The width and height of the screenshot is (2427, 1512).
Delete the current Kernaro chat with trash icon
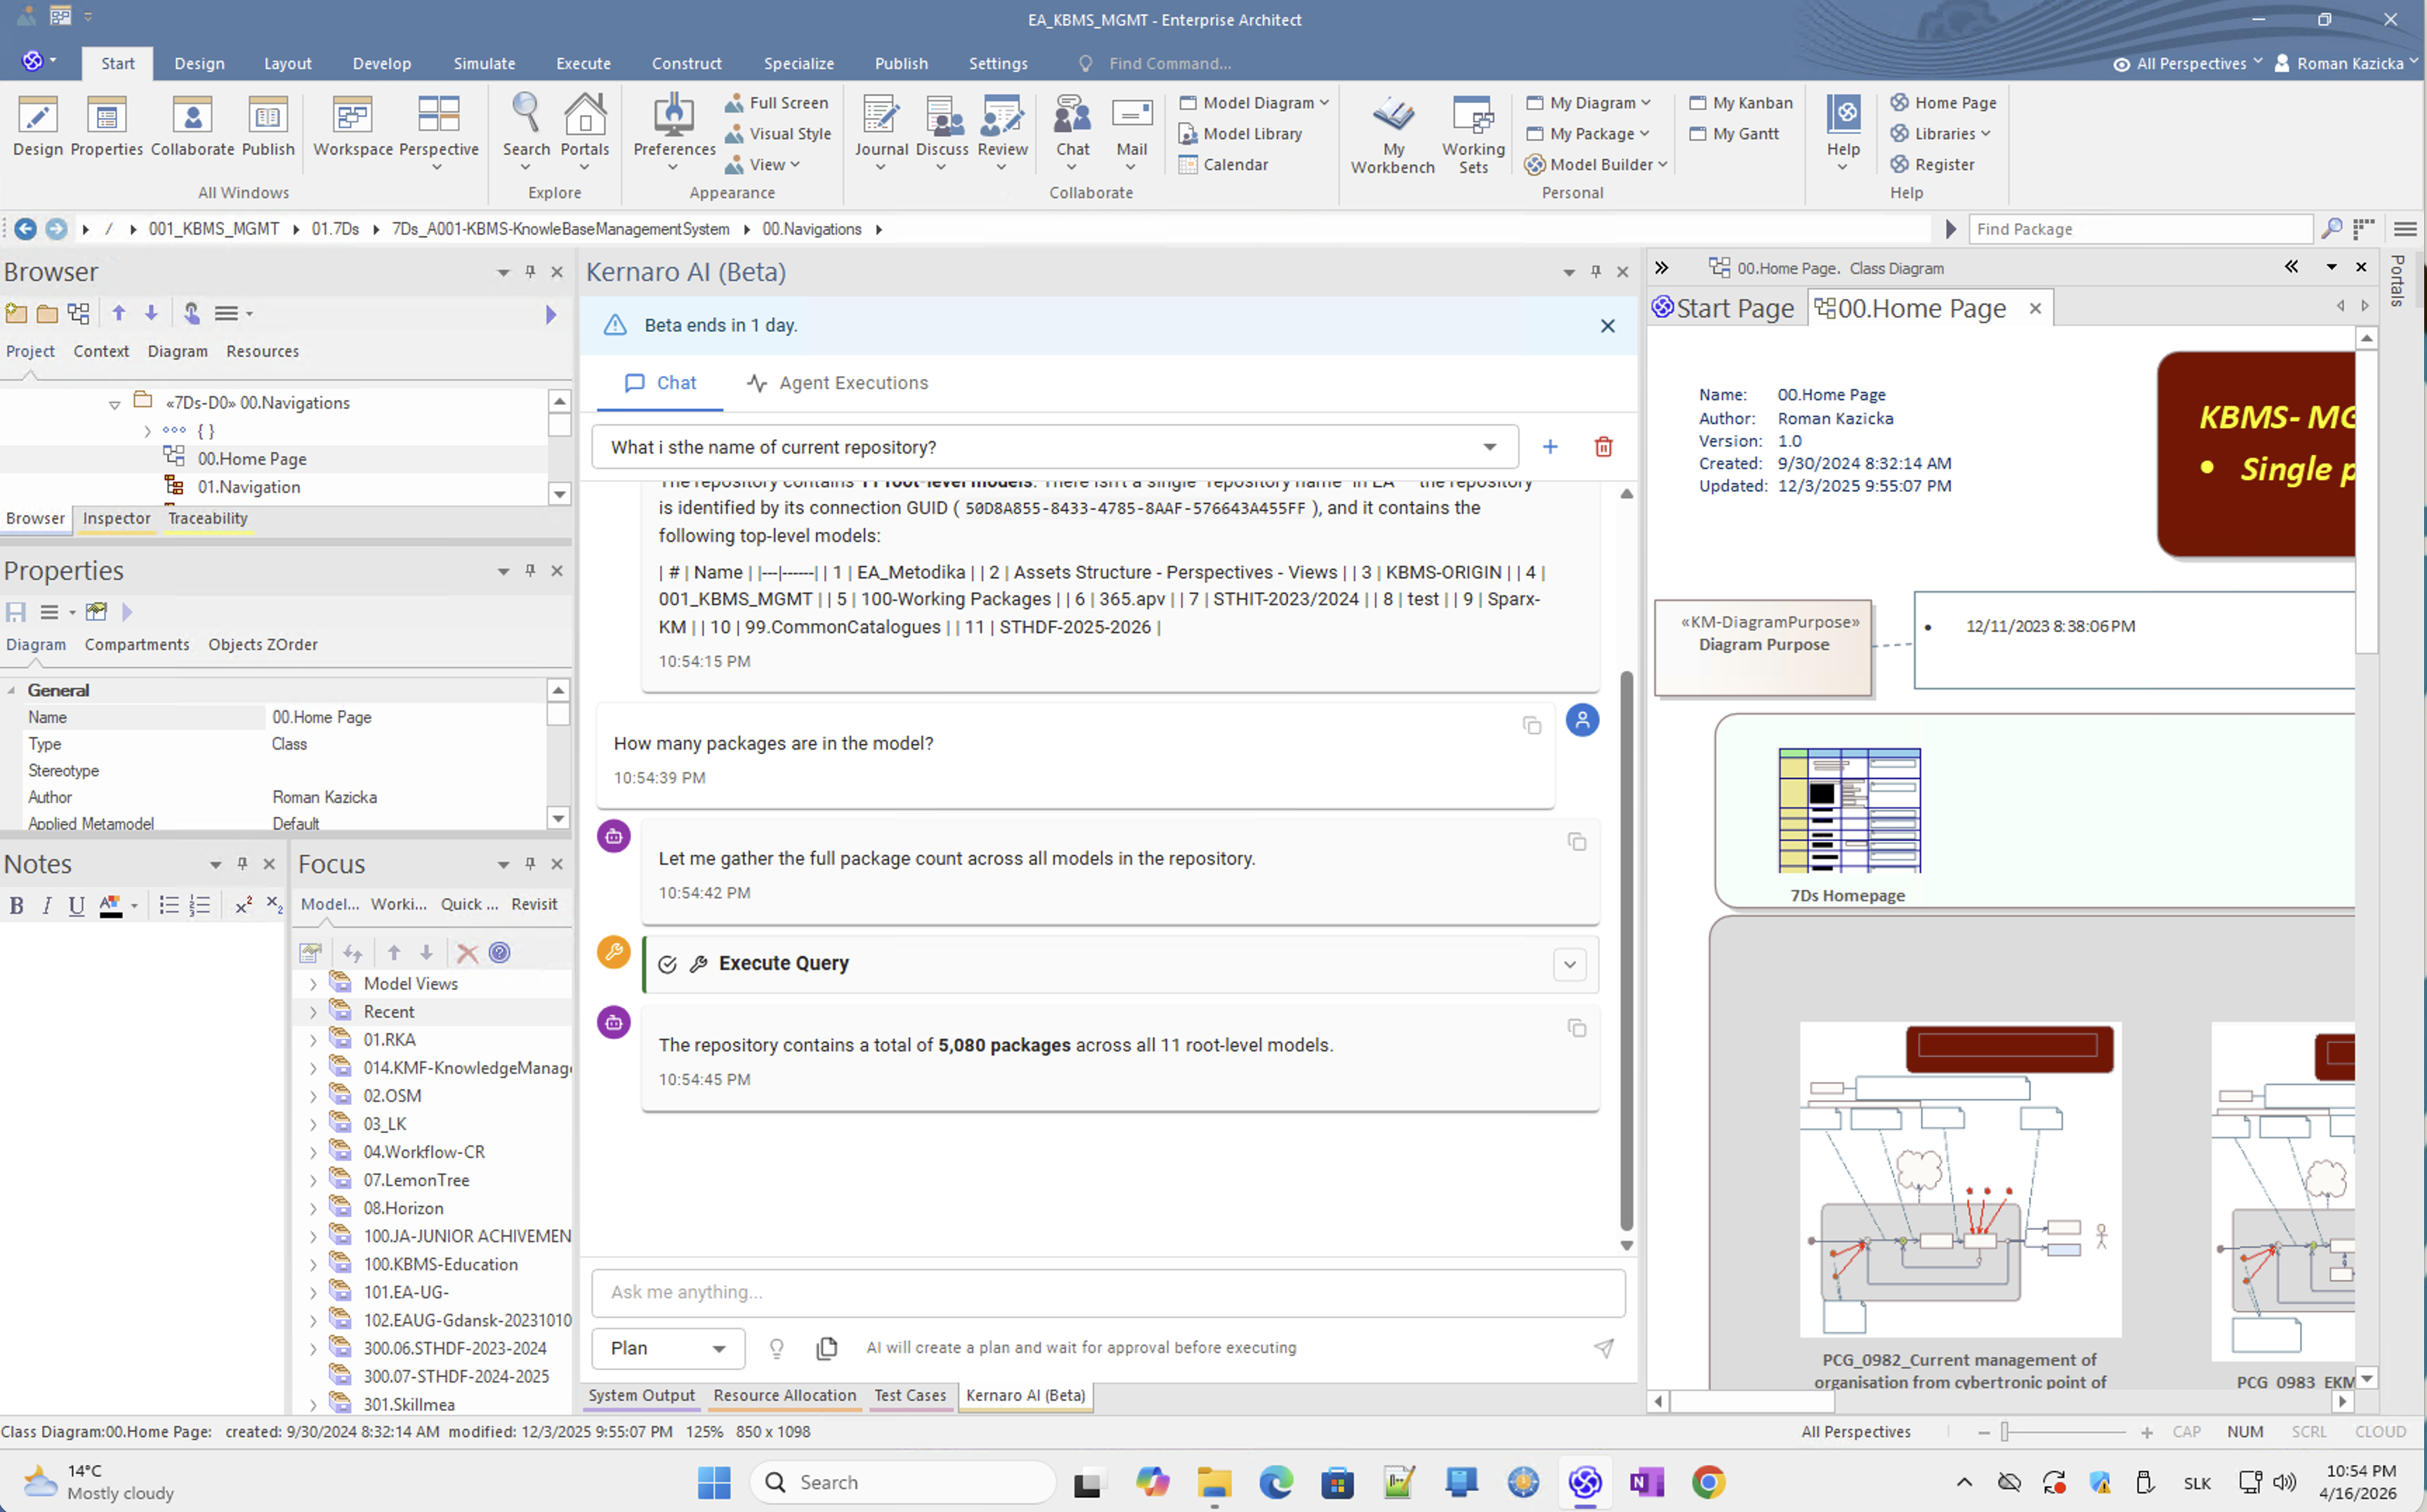[x=1603, y=447]
